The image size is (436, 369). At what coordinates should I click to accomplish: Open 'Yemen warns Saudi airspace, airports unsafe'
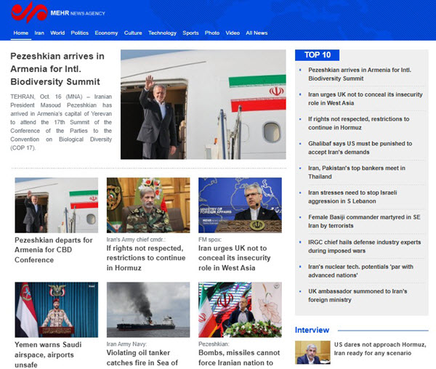click(48, 354)
